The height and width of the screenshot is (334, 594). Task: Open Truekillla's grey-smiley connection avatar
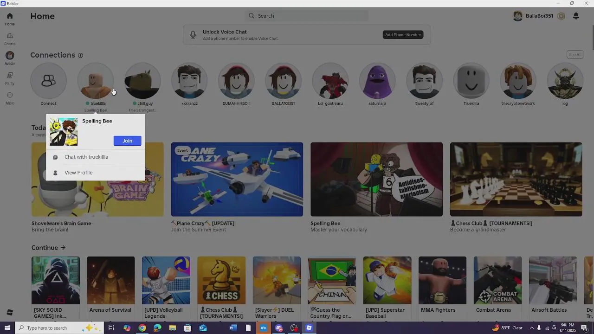[471, 81]
